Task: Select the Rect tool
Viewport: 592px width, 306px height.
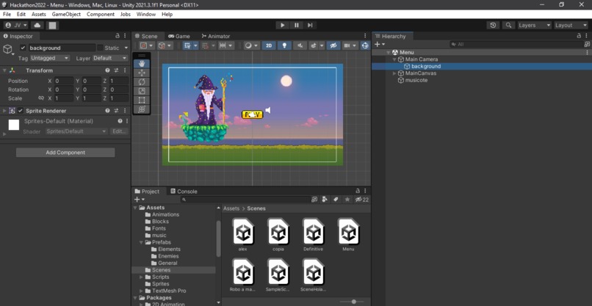Action: [142, 100]
